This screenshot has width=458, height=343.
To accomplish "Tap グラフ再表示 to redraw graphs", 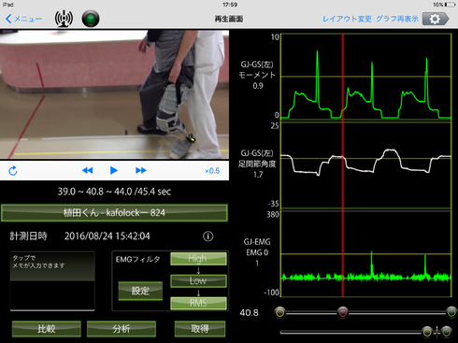I will pos(397,19).
